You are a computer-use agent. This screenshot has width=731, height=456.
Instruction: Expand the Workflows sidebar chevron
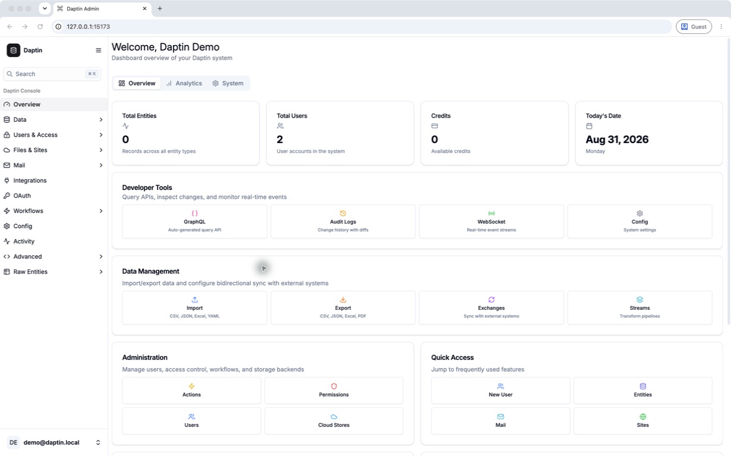pyautogui.click(x=101, y=211)
